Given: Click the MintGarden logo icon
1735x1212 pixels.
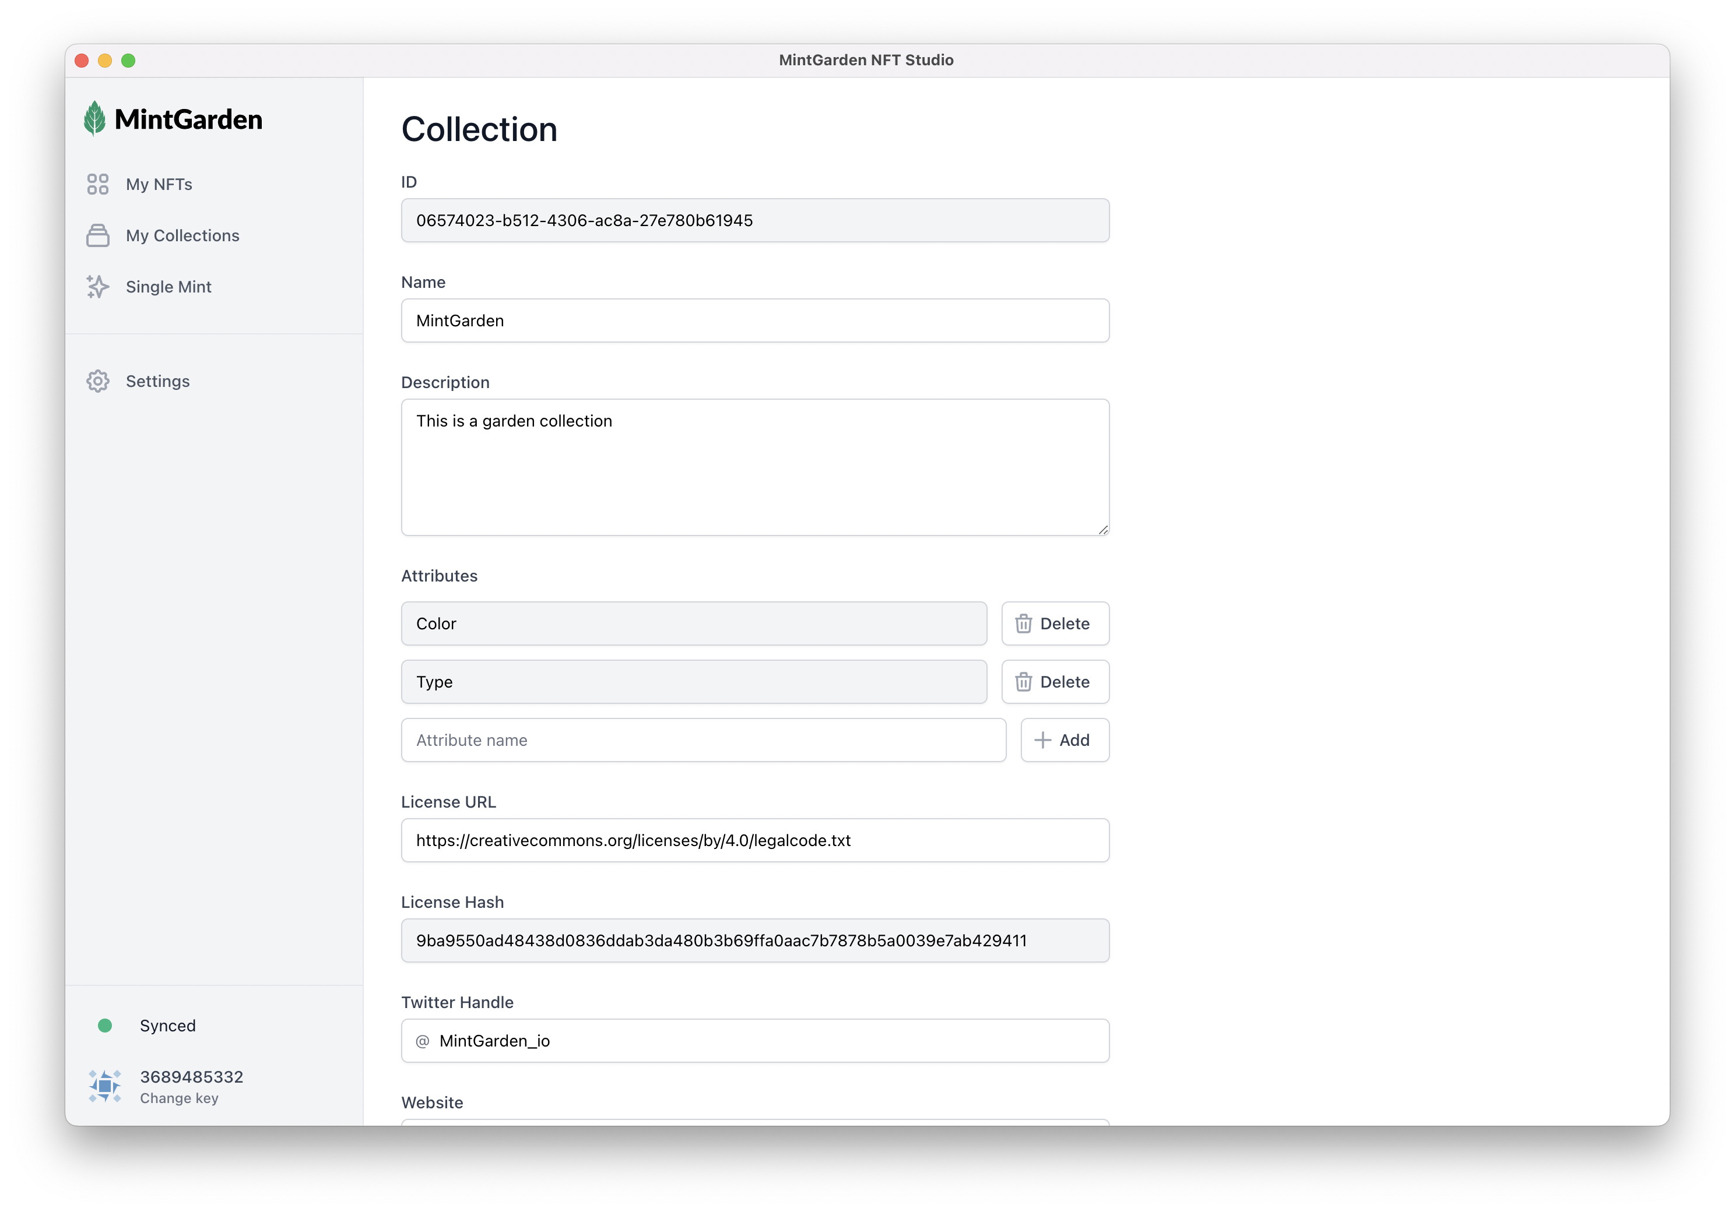Looking at the screenshot, I should coord(99,118).
